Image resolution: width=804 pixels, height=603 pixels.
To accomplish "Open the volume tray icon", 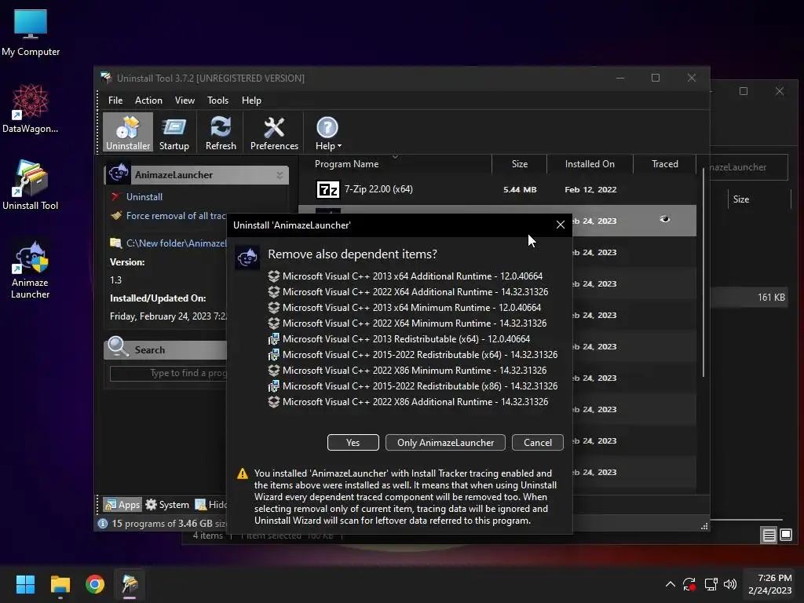I will point(730,584).
